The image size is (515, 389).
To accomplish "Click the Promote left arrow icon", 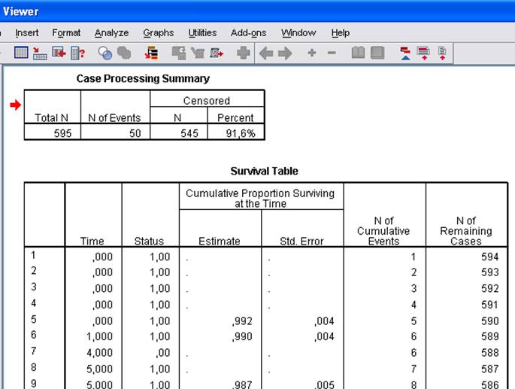I will [266, 53].
